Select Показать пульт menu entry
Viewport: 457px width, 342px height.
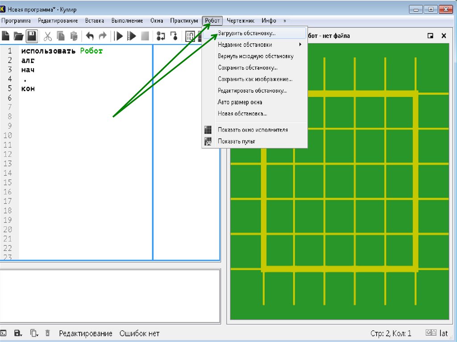pyautogui.click(x=237, y=141)
